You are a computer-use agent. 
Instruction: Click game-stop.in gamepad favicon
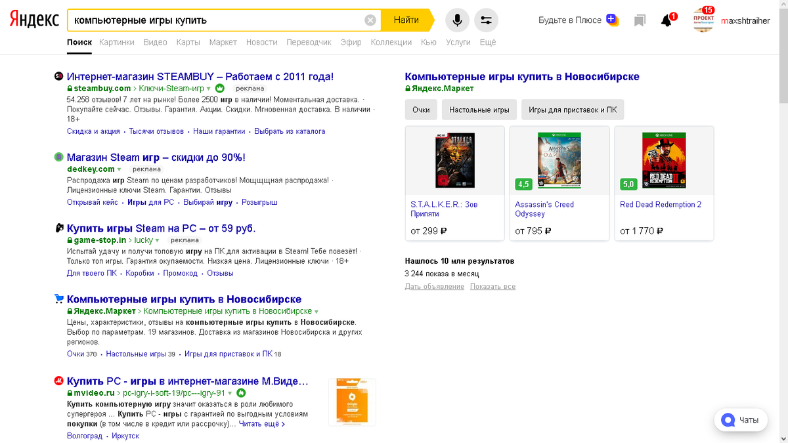pyautogui.click(x=58, y=228)
